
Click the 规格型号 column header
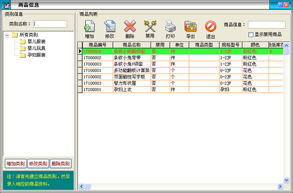(231, 45)
